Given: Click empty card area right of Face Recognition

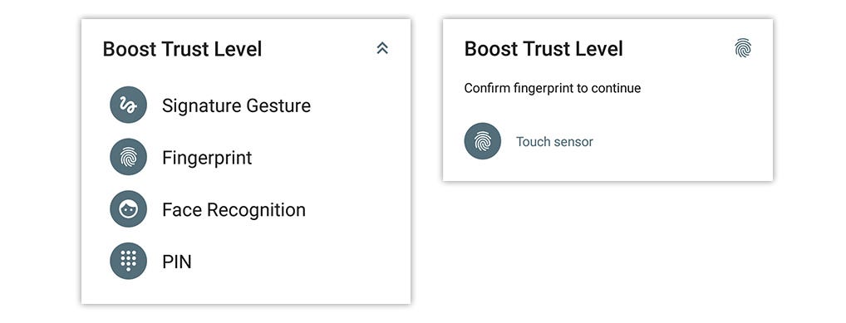Looking at the screenshot, I should point(356,210).
